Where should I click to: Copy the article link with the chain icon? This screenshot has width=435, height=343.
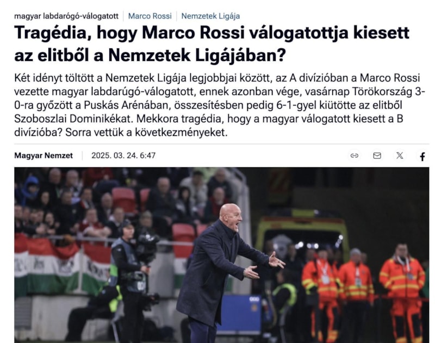355,155
